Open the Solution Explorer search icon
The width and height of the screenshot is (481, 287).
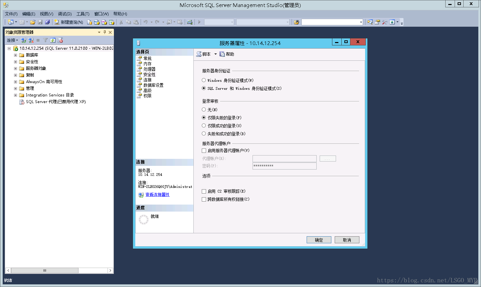[370, 22]
